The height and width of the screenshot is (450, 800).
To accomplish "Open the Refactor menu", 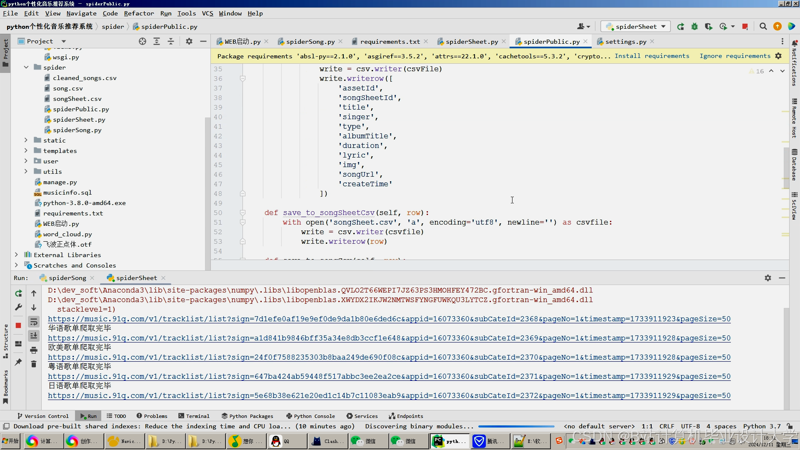I will 139,13.
